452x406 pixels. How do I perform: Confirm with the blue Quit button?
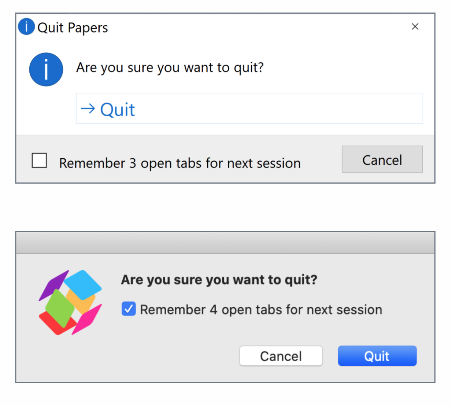pyautogui.click(x=377, y=356)
